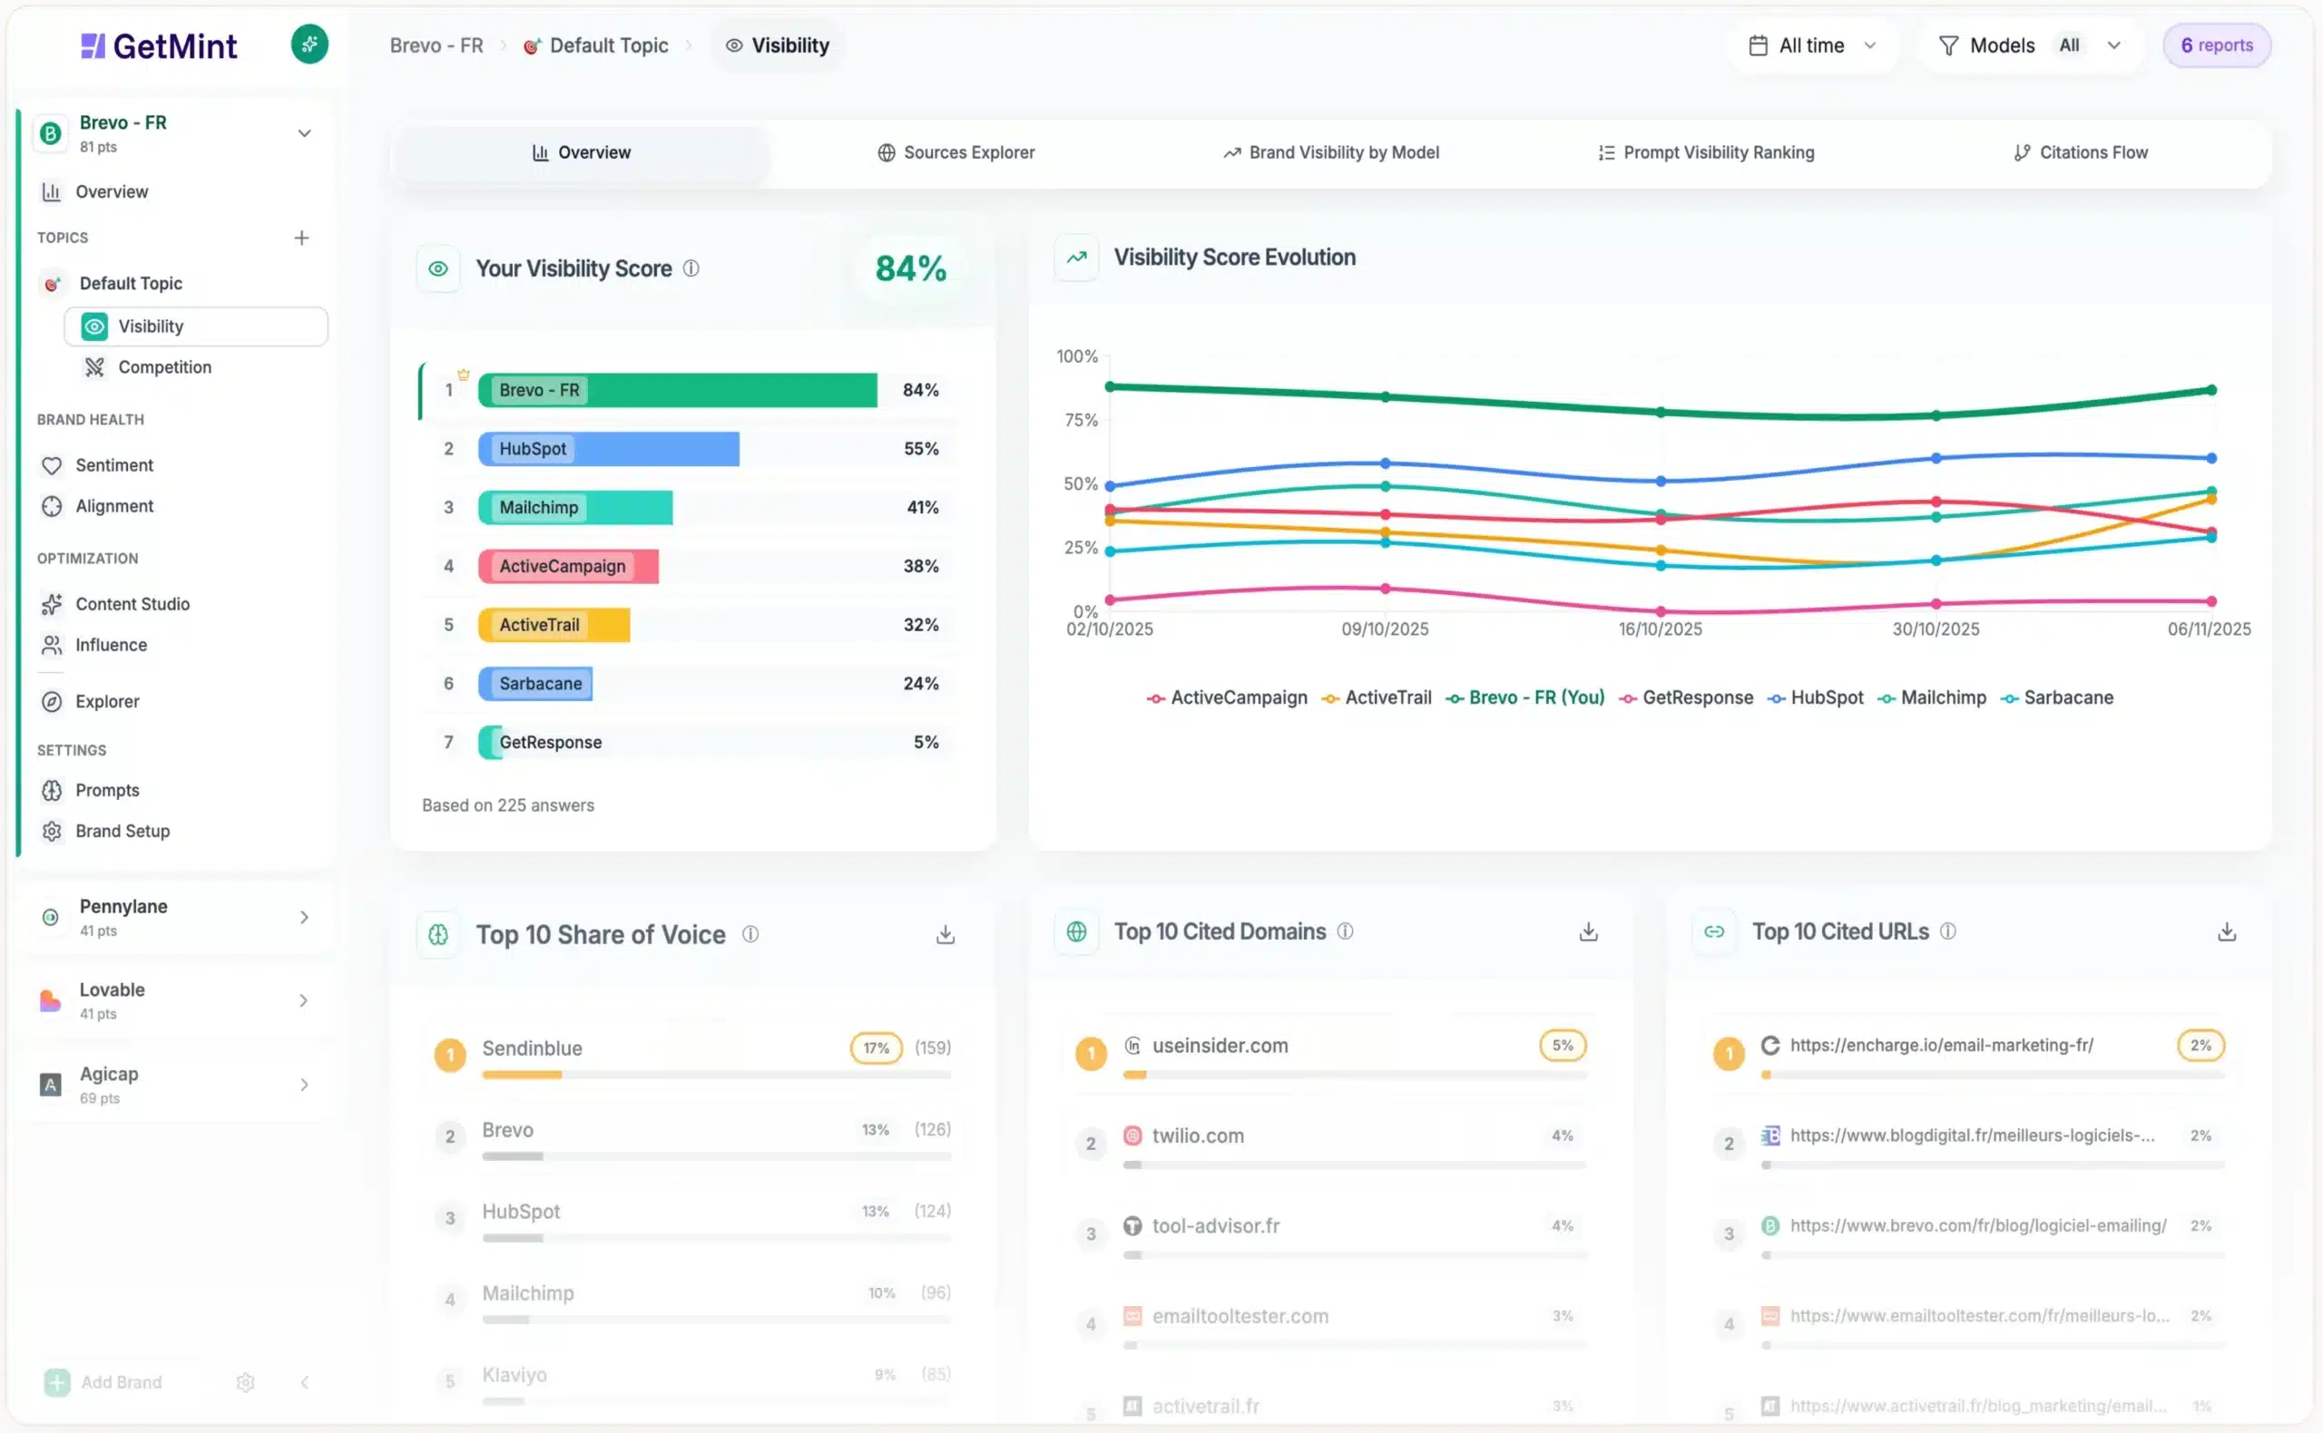
Task: Add a new topic with the plus button
Action: tap(301, 237)
